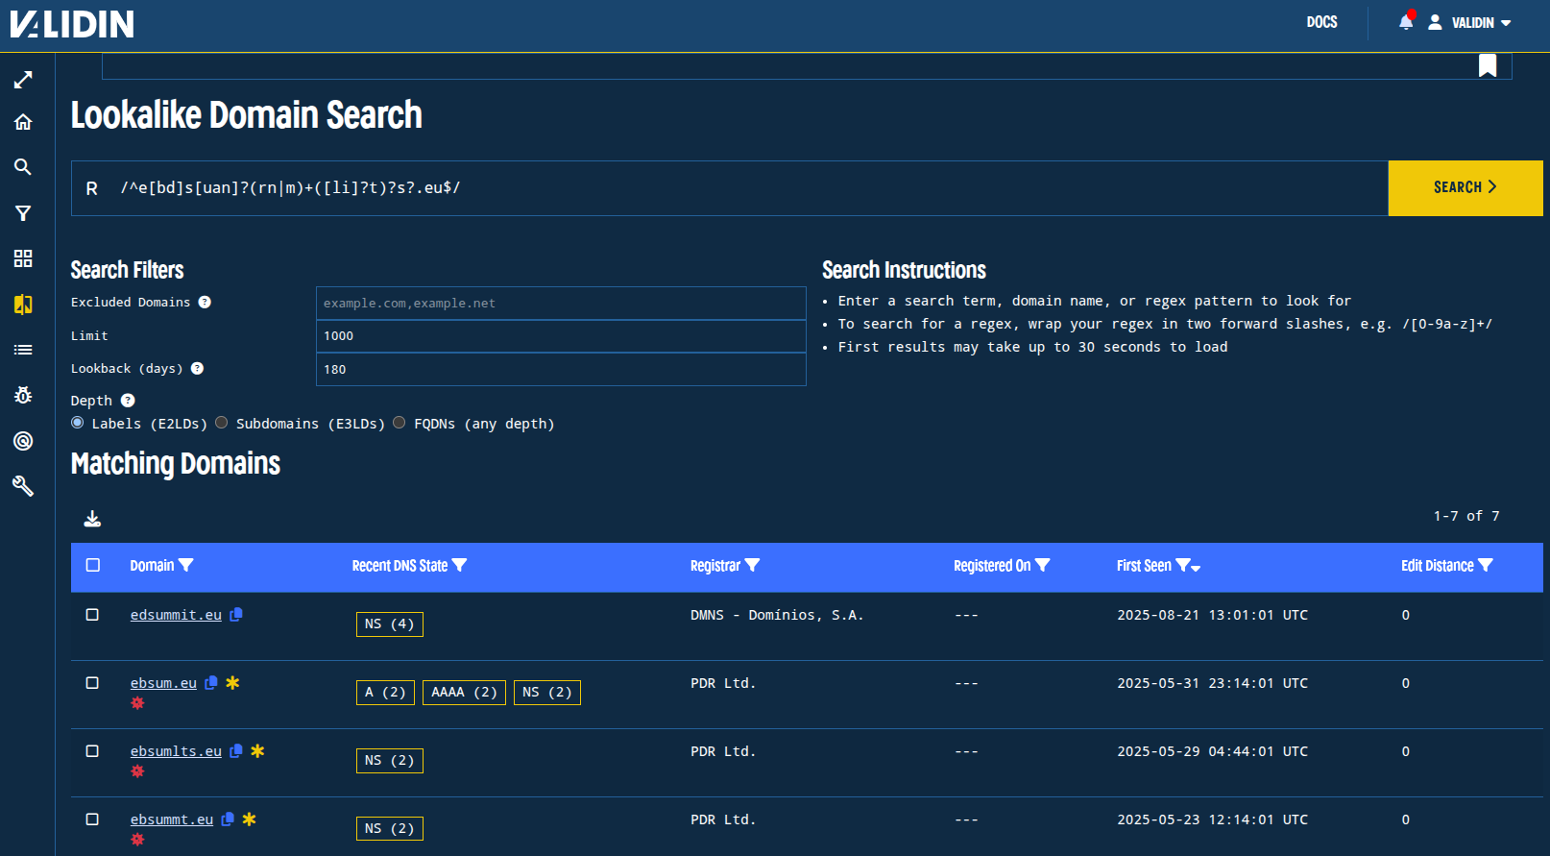Click AAAA (2) tag for ebsum.eu
1550x856 pixels.
pos(464,693)
